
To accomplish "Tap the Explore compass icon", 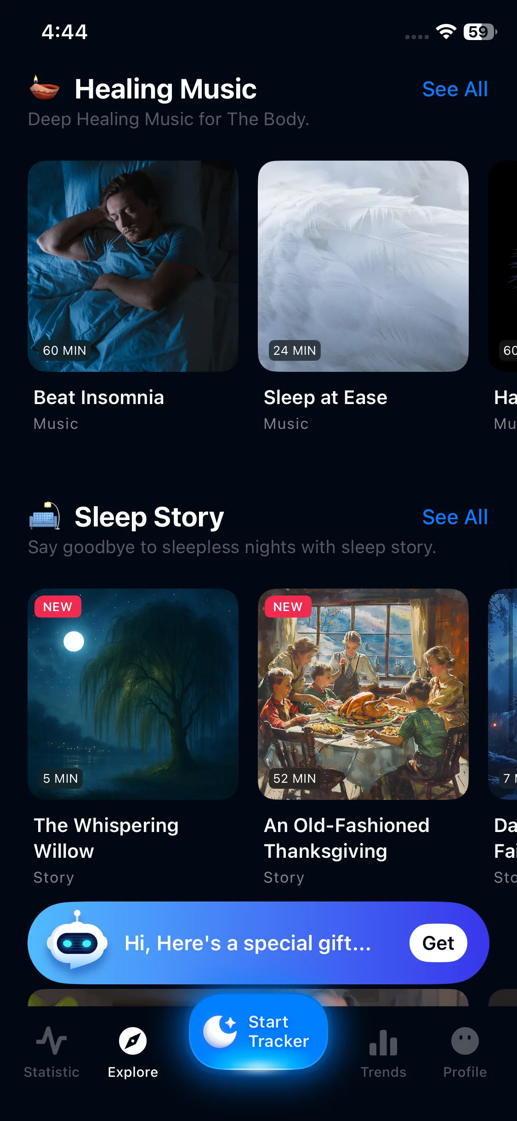I will point(133,1041).
